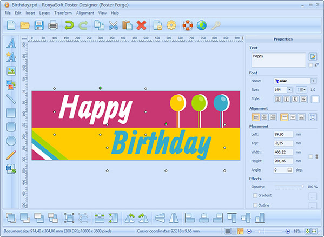Toggle Bold text style
Viewport: 324px width, 237px height.
(278, 99)
